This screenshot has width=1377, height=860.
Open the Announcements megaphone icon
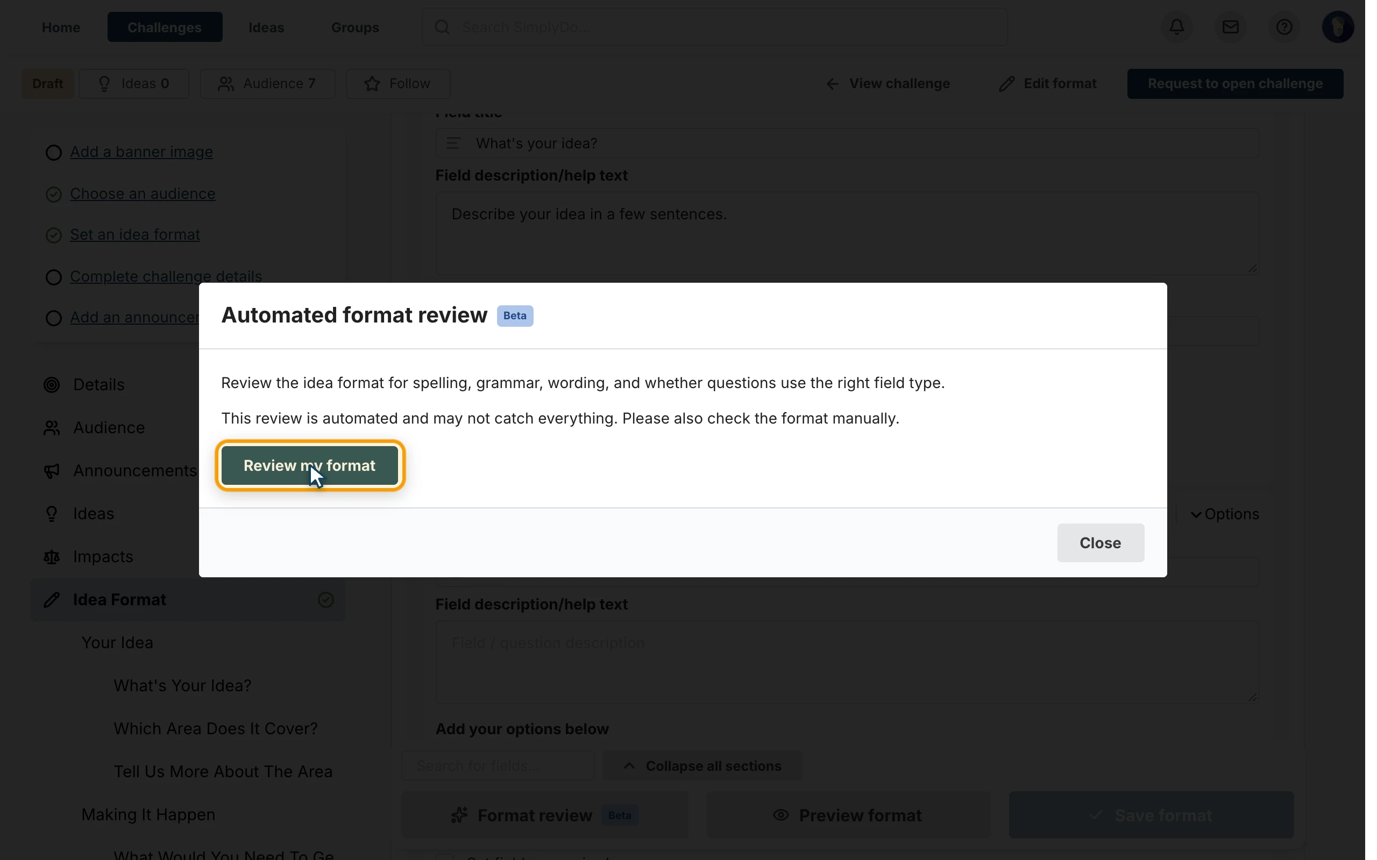pyautogui.click(x=51, y=470)
